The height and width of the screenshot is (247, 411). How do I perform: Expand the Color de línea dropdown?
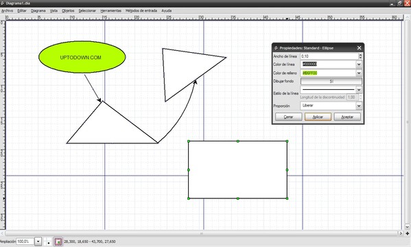[359, 64]
